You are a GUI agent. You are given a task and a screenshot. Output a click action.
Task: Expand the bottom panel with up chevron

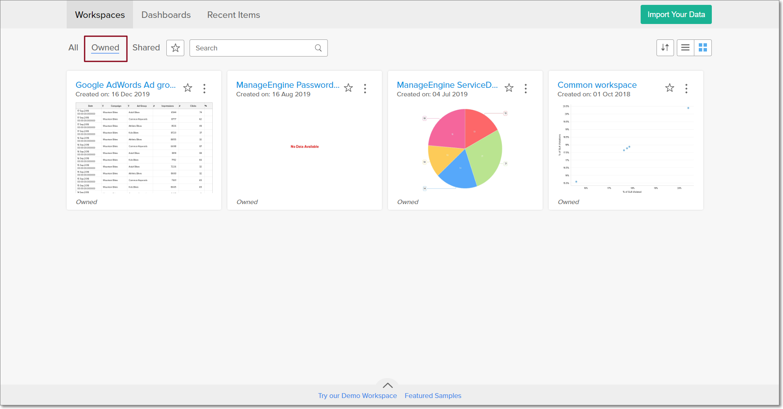[388, 385]
